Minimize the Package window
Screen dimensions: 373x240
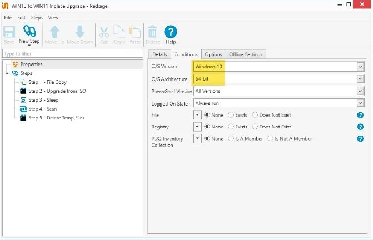click(340, 4)
